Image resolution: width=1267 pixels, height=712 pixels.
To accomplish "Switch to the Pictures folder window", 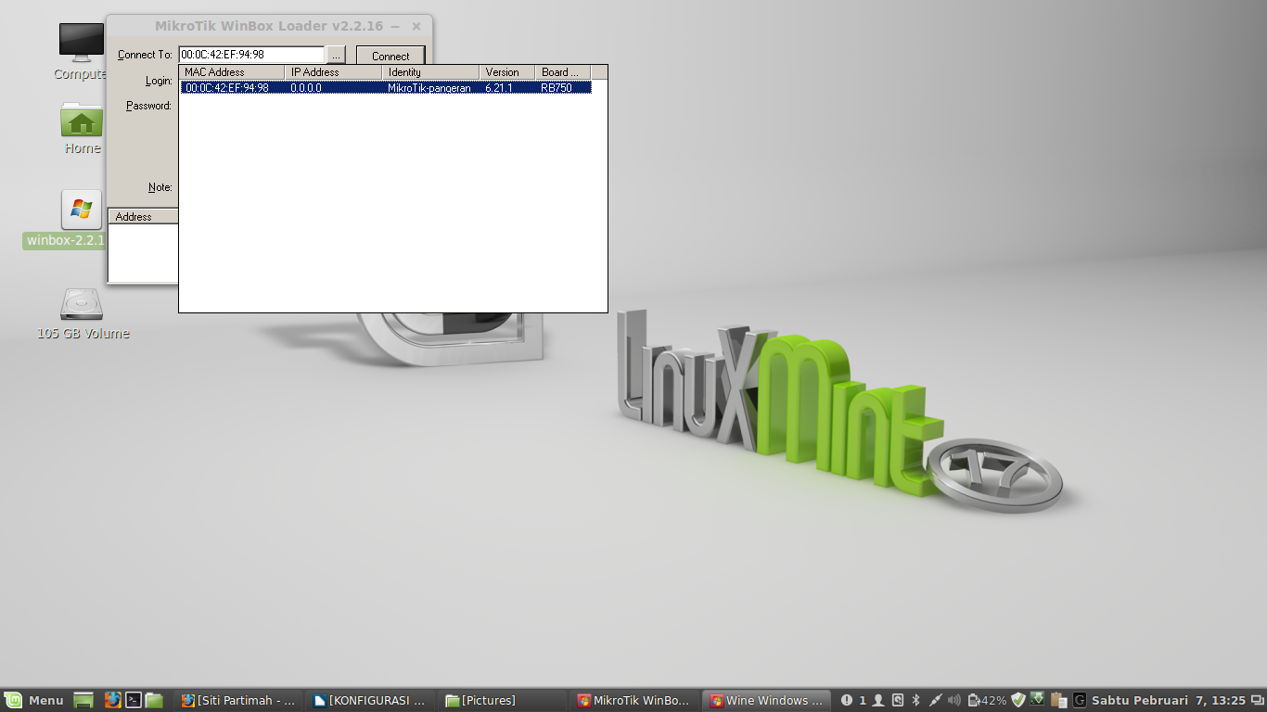I will click(x=502, y=700).
